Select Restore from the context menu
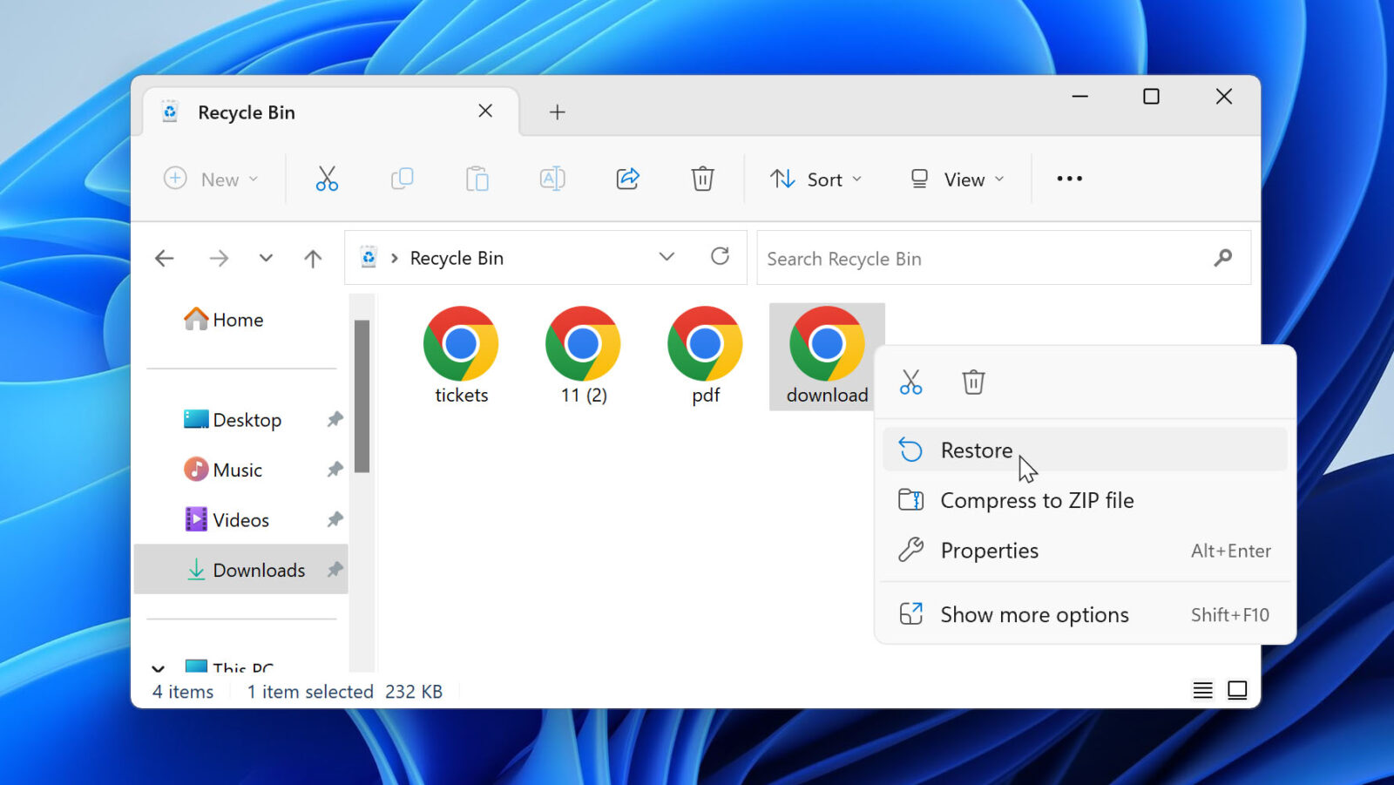This screenshot has width=1394, height=785. click(976, 450)
